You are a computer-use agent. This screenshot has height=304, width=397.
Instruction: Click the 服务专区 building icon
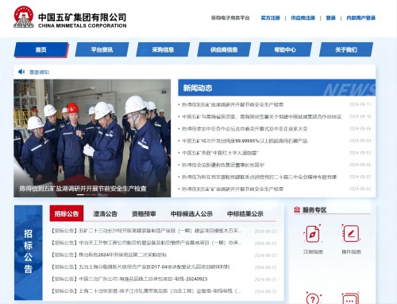[x=297, y=209]
